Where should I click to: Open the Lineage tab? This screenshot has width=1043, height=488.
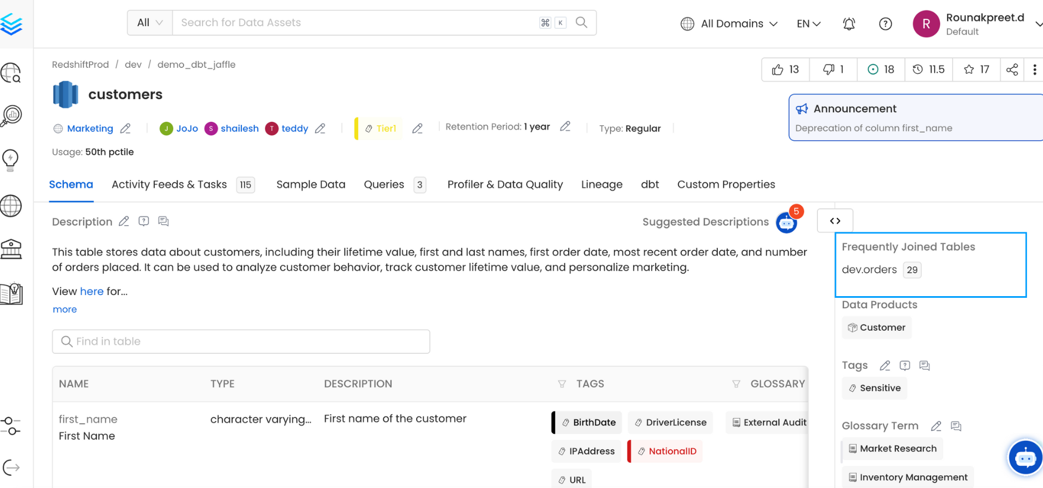601,185
